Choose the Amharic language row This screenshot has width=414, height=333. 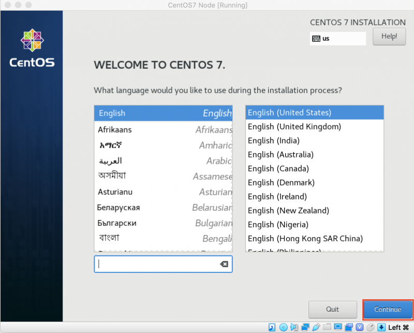pos(163,146)
